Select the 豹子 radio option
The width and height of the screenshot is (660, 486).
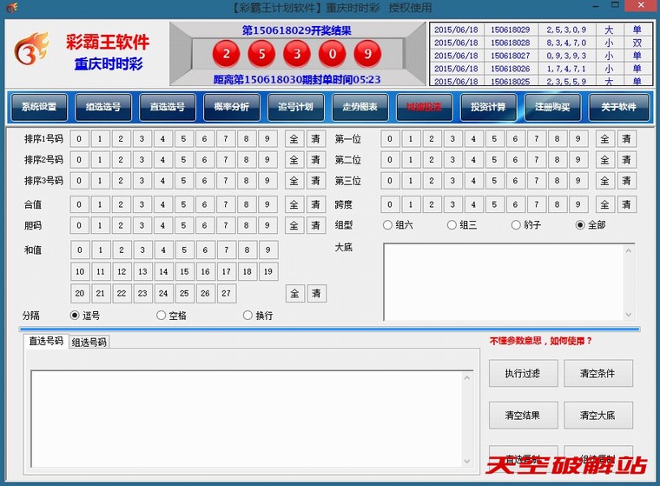click(x=517, y=225)
